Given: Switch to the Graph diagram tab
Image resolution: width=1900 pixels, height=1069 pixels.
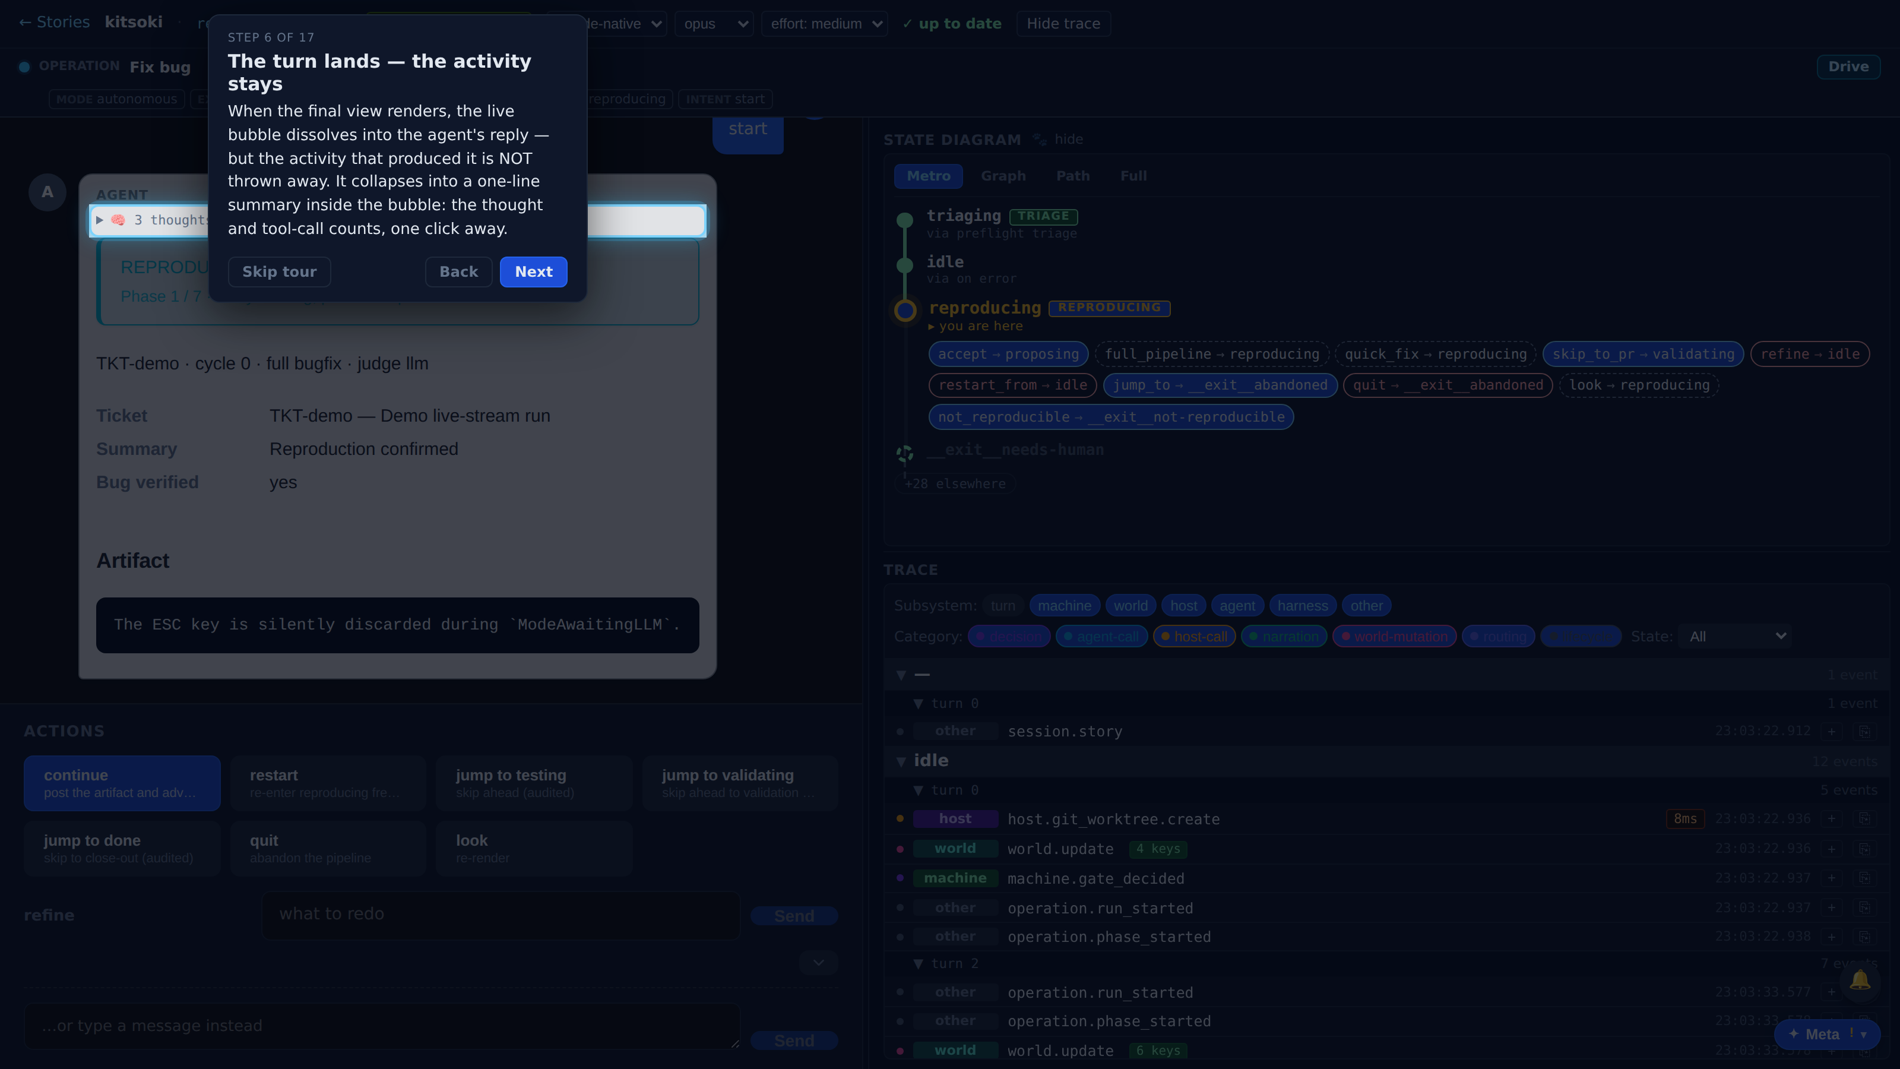Looking at the screenshot, I should click(1003, 176).
